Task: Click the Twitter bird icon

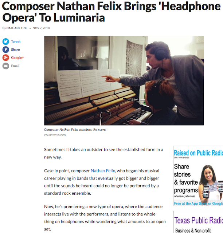Action: coord(6,42)
